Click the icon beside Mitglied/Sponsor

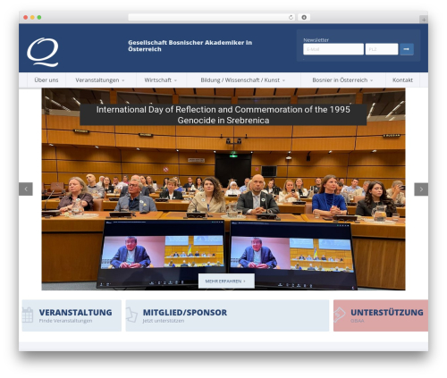[x=131, y=315]
